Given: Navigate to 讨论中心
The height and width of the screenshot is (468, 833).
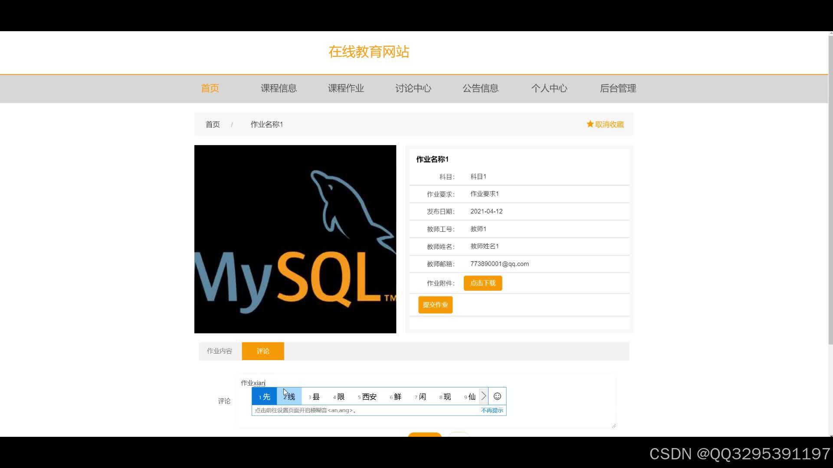Looking at the screenshot, I should pyautogui.click(x=413, y=88).
